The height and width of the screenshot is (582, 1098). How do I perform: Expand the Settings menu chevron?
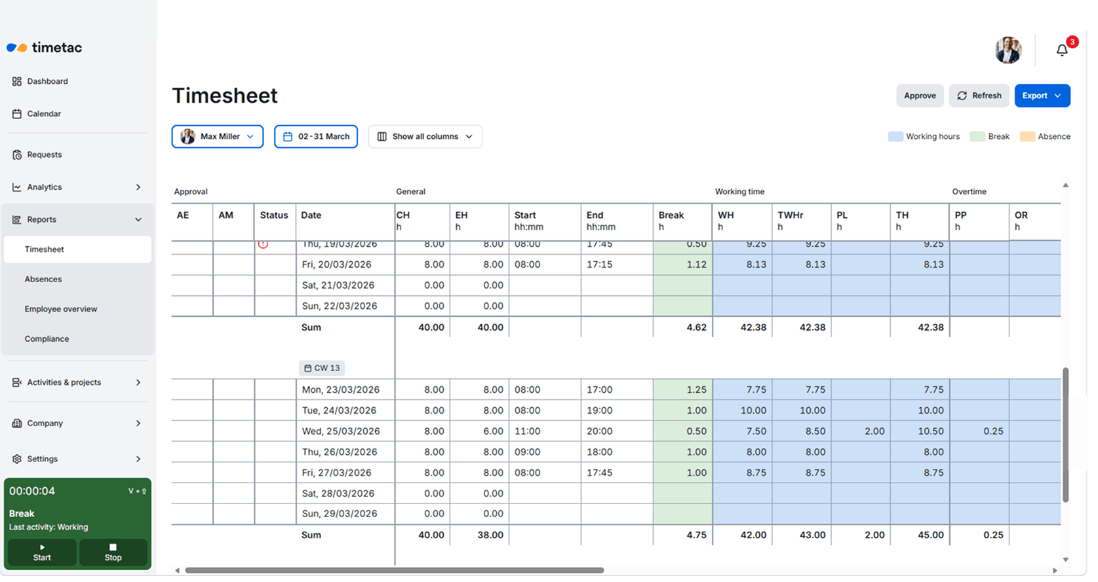138,459
